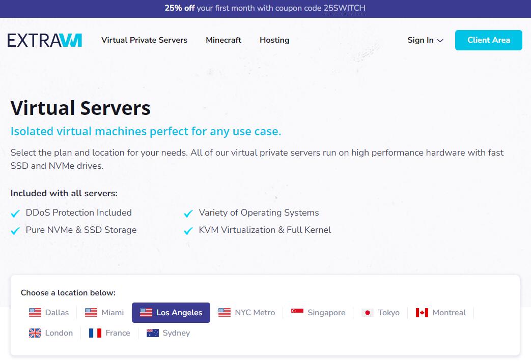This screenshot has width=531, height=361.
Task: Click the ExtraVM logo
Action: click(x=44, y=40)
